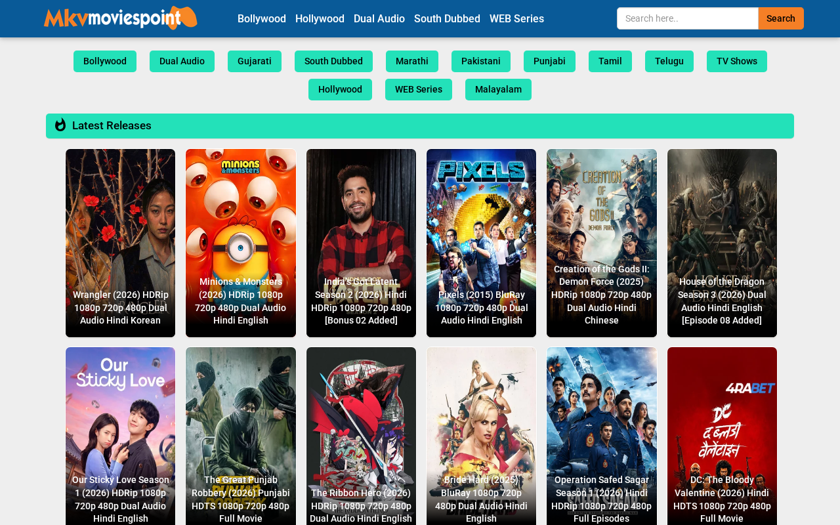This screenshot has height=525, width=840.
Task: Click the Bride Hard (2025) title link
Action: [x=481, y=499]
